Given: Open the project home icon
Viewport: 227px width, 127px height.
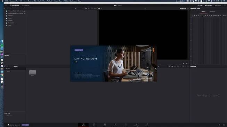Looking at the screenshot, I should click(219, 125).
